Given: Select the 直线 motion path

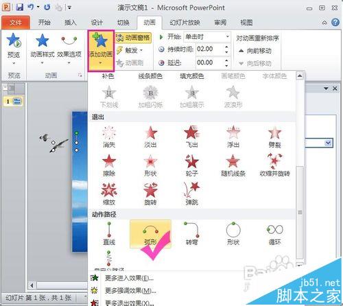Looking at the screenshot, I should tap(109, 234).
